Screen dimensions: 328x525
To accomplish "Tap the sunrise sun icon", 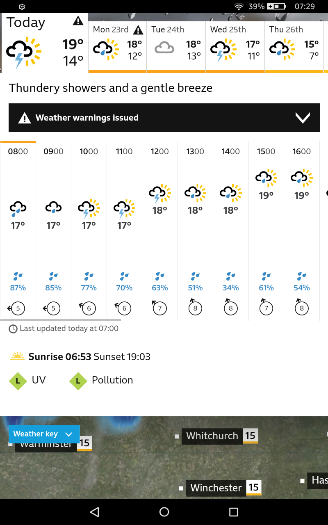I will (x=17, y=356).
